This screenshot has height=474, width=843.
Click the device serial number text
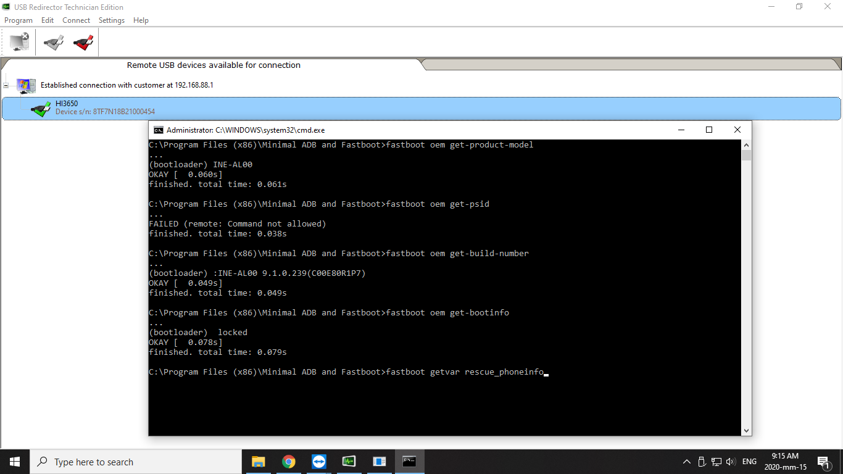pyautogui.click(x=105, y=112)
